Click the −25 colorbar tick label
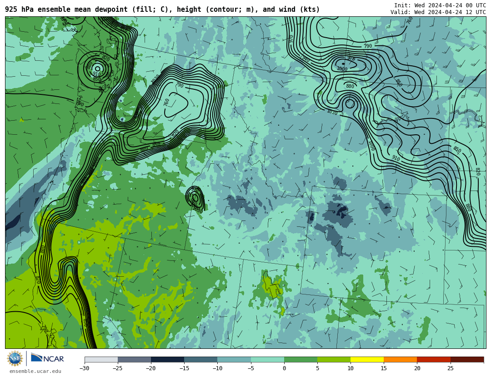The width and height of the screenshot is (491, 377). (118, 368)
